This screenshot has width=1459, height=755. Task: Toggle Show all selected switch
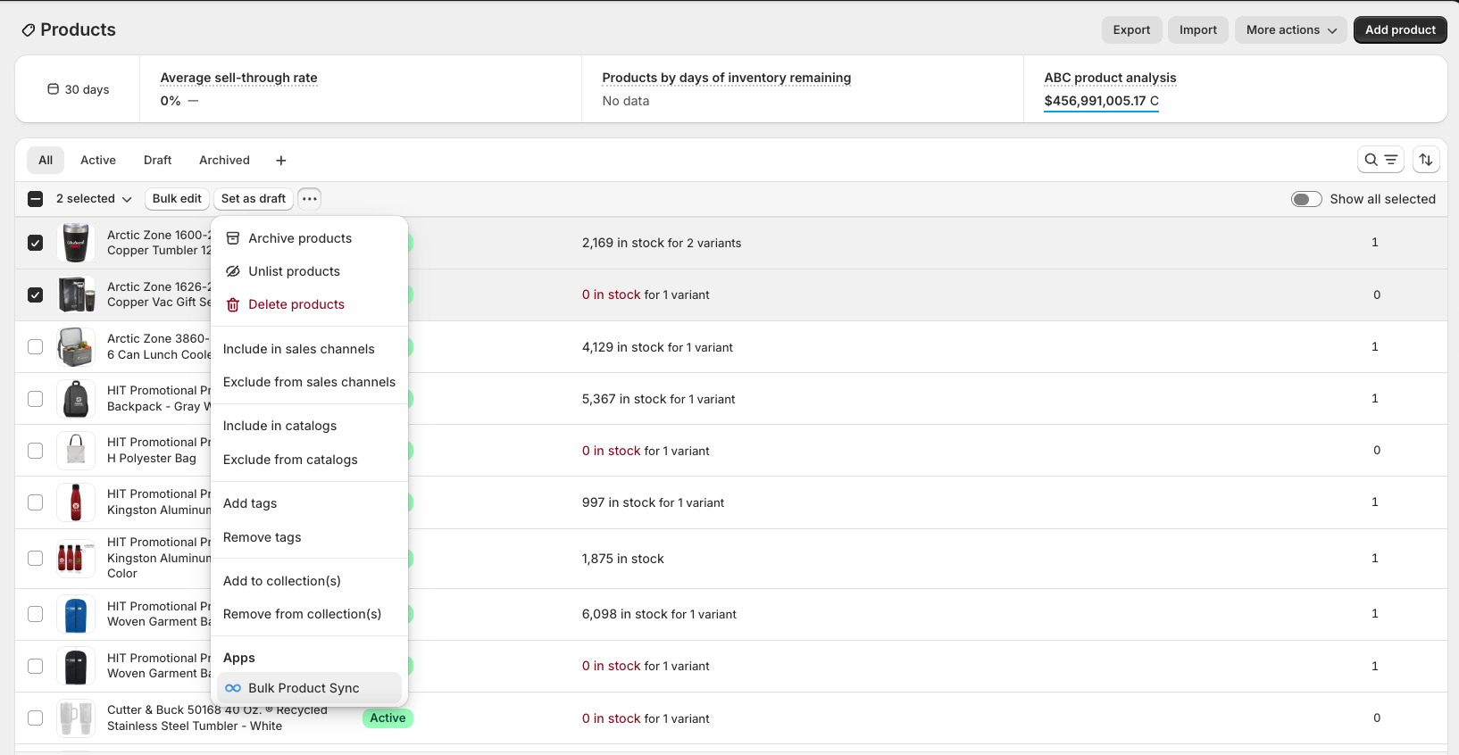pos(1306,199)
